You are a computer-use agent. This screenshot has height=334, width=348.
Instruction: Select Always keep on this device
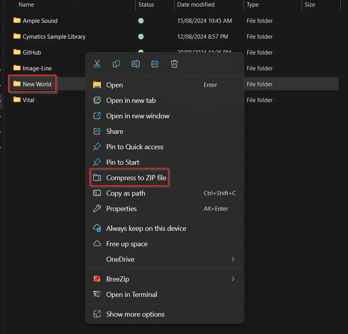coord(146,228)
